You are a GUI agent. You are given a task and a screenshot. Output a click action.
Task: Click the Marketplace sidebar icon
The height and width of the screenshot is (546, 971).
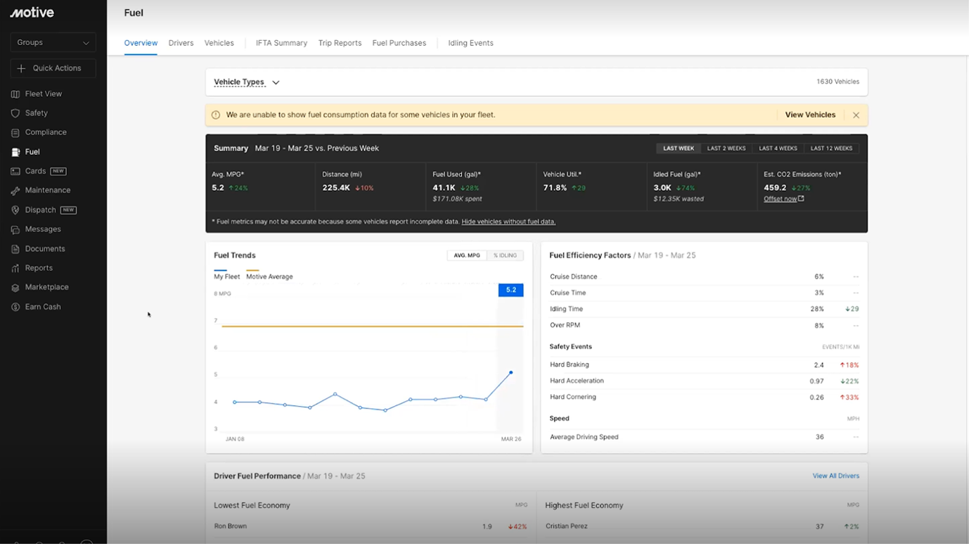point(15,288)
